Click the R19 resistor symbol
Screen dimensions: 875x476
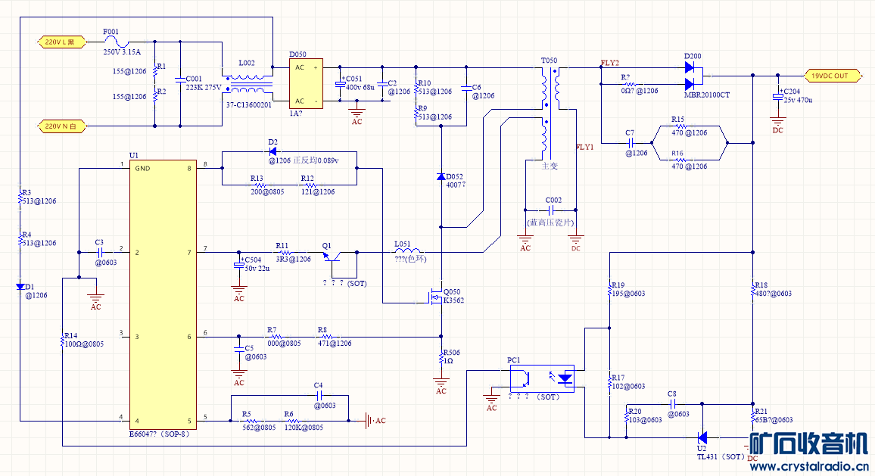(609, 290)
